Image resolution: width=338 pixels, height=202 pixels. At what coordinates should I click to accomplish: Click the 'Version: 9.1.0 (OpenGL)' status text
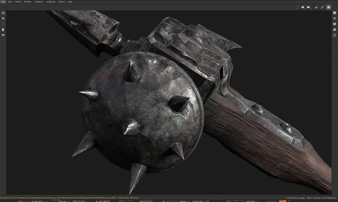324,198
